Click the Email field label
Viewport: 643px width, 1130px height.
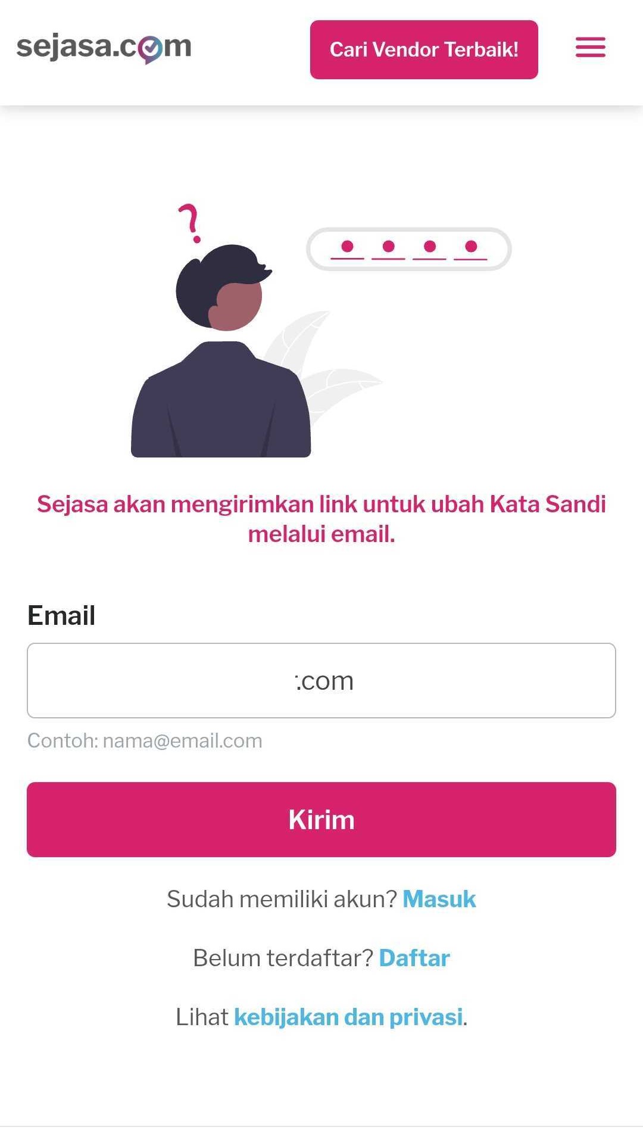point(61,615)
